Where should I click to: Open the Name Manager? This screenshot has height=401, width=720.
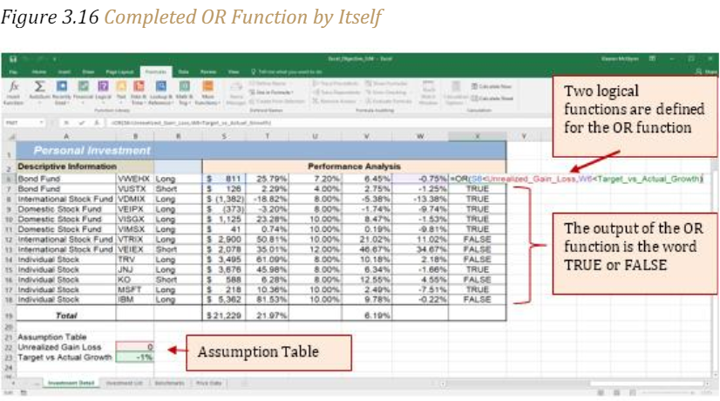[236, 92]
